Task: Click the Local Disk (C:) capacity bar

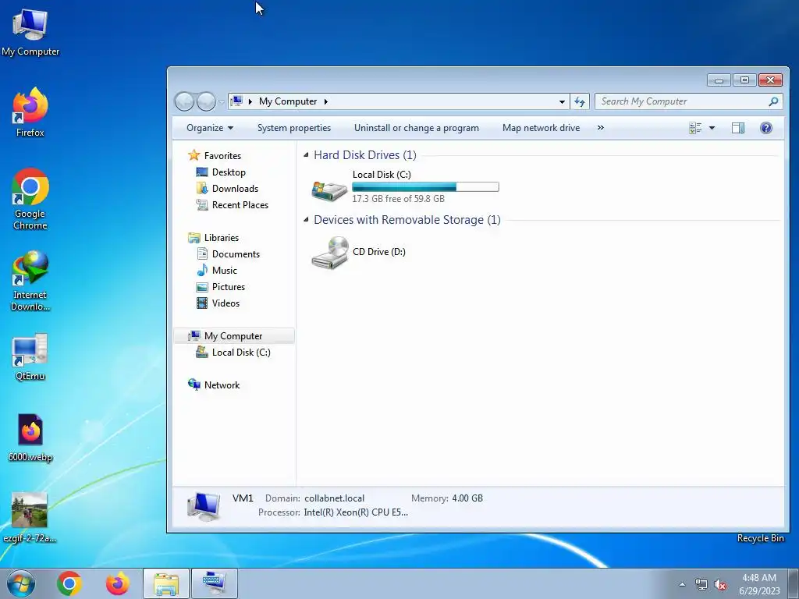Action: [425, 187]
